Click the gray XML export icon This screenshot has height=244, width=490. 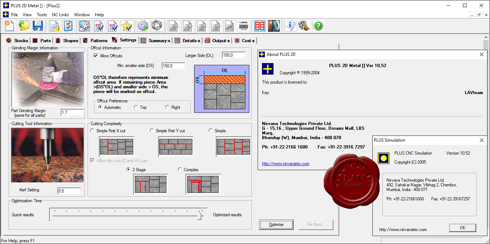pyautogui.click(x=202, y=26)
